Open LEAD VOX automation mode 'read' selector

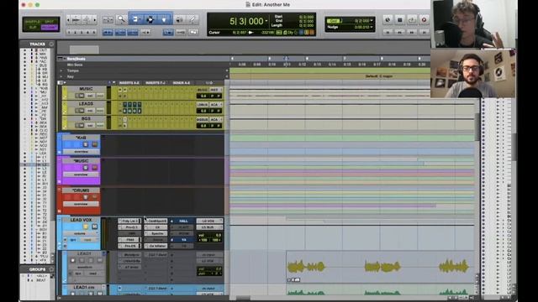pyautogui.click(x=88, y=240)
